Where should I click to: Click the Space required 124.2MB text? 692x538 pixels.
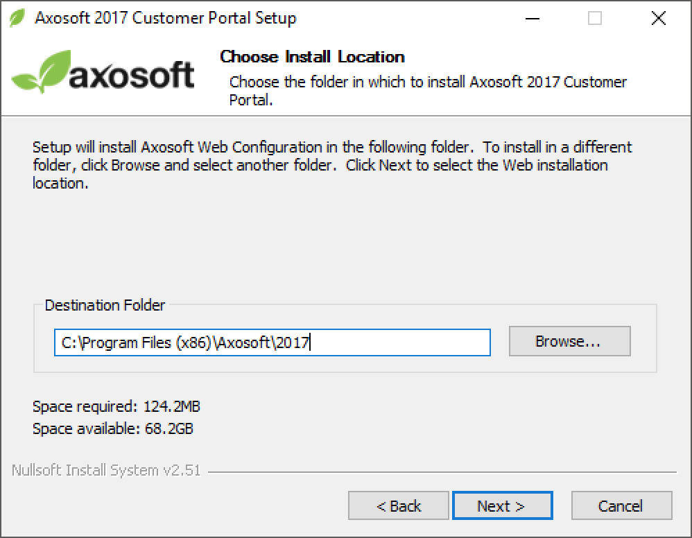116,406
